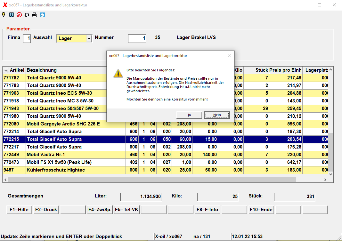Sort by the Artikel column header
342x241 pixels.
click(x=14, y=70)
